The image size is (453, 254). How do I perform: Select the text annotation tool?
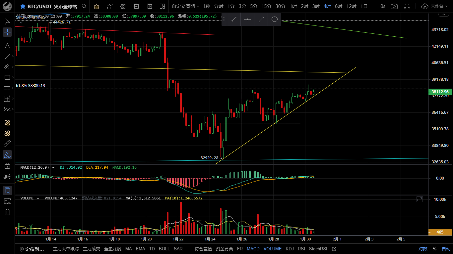click(x=7, y=46)
